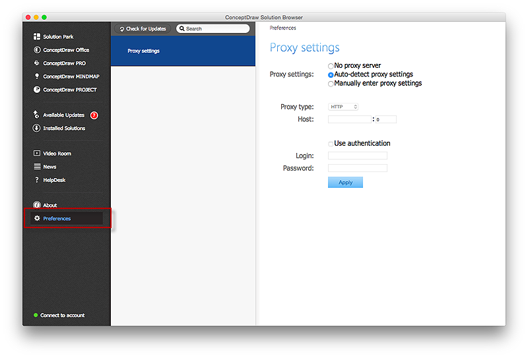Click the green zoom window button
Screen dimensions: 528x358
(x=44, y=17)
